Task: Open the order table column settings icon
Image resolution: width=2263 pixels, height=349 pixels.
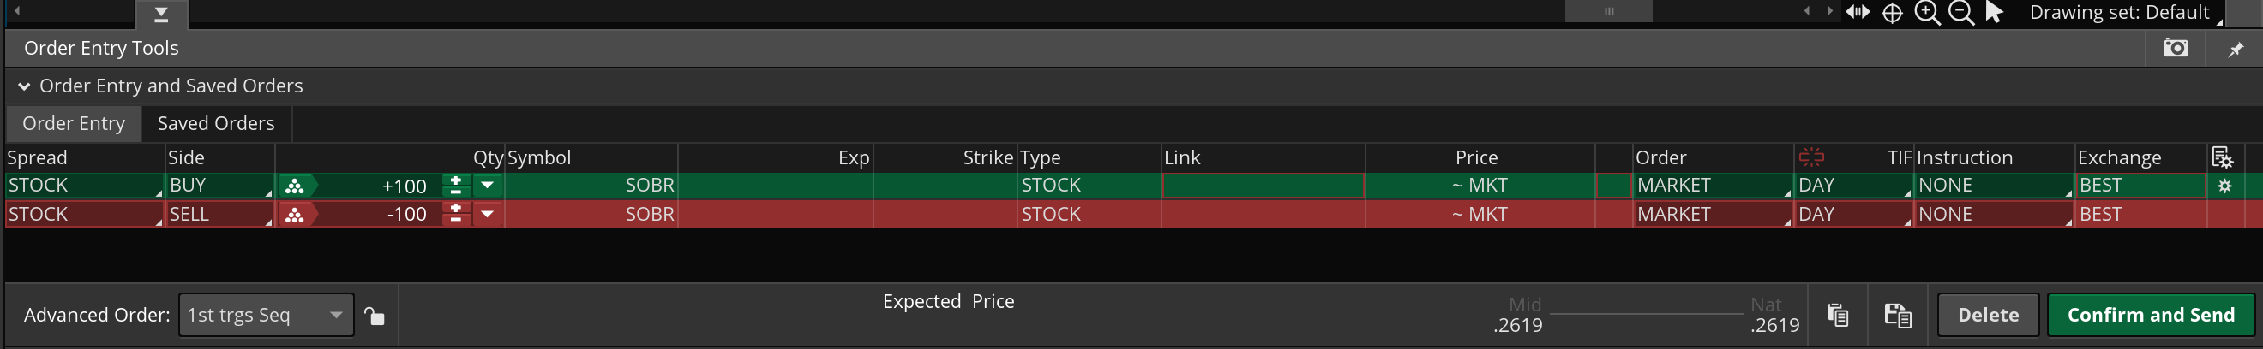Action: pyautogui.click(x=2222, y=158)
